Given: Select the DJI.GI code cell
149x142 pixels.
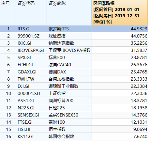Looking at the screenshot, I should 32,86.
